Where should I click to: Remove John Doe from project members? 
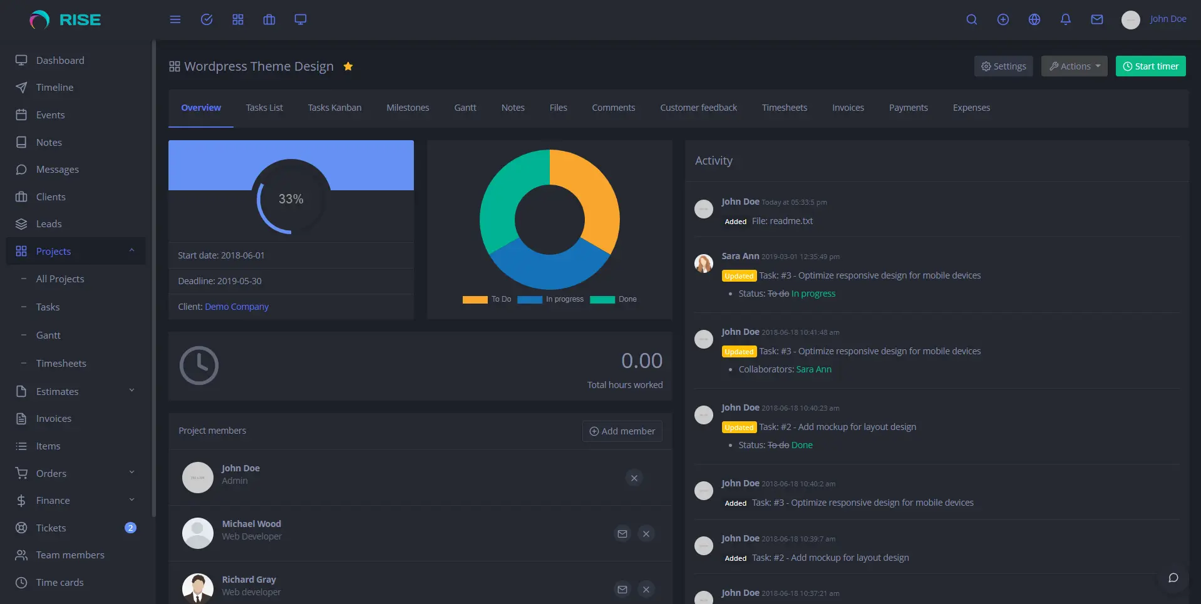634,478
